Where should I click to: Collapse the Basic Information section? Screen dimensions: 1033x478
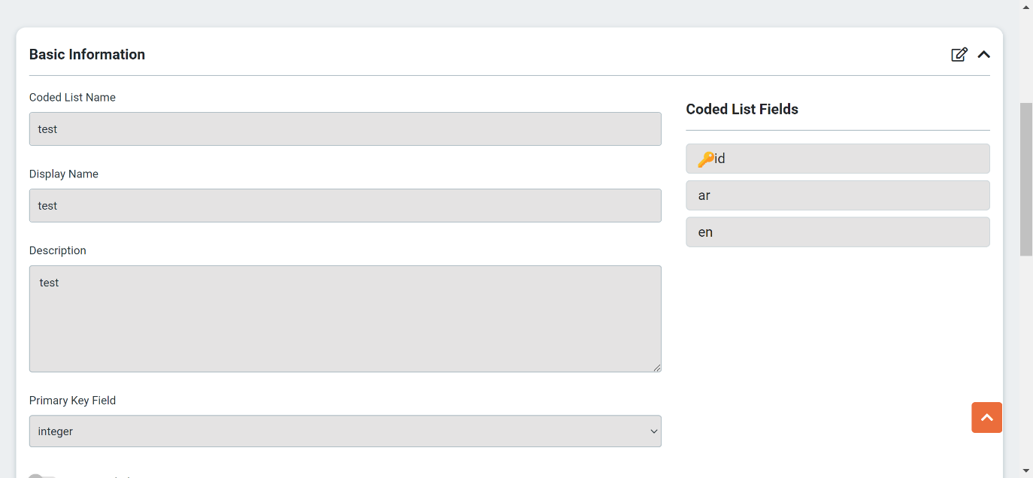(x=983, y=54)
